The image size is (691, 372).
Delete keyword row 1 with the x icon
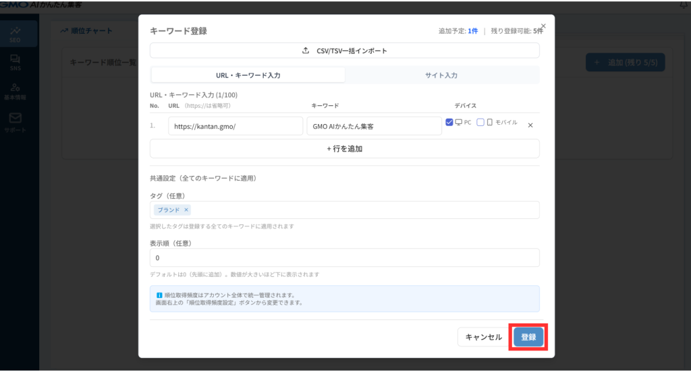(530, 125)
